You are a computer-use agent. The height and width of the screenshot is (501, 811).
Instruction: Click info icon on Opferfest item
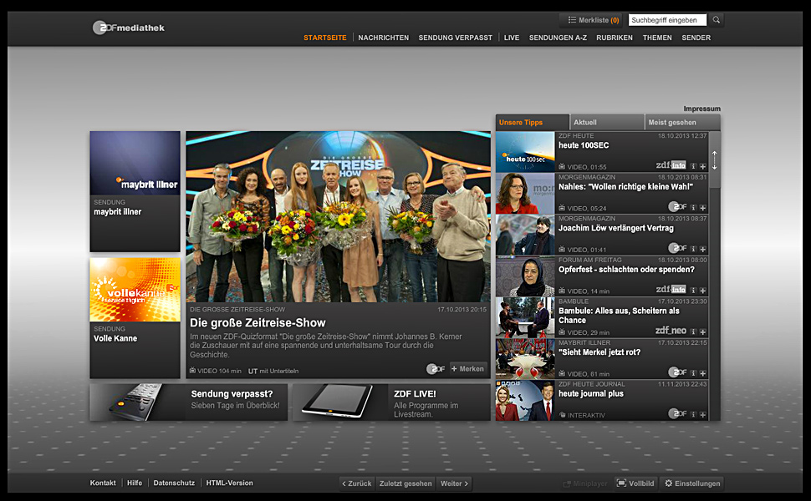coord(693,290)
